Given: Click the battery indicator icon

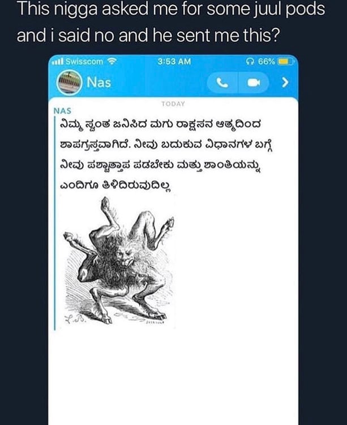Looking at the screenshot, I should [284, 62].
